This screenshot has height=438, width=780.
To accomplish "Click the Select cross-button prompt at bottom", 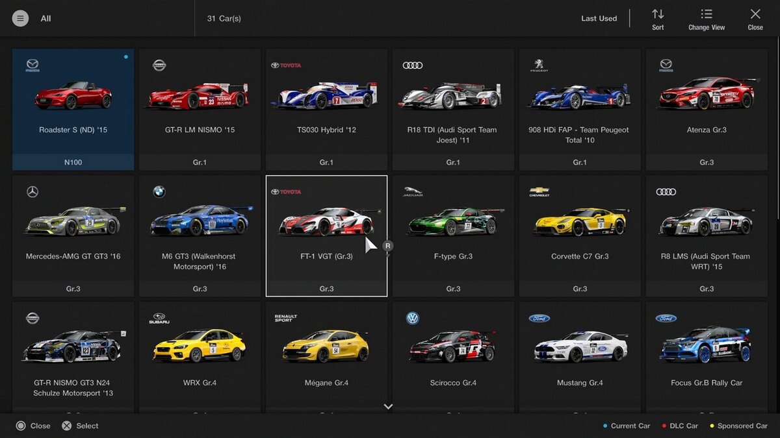I will click(80, 426).
